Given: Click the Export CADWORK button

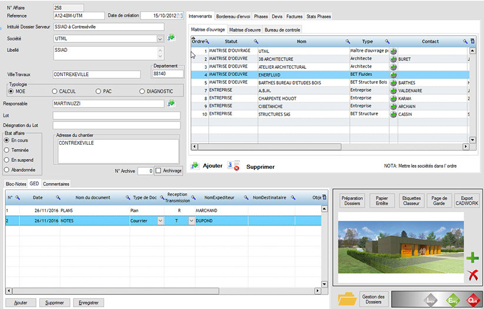Looking at the screenshot, I should [x=466, y=201].
